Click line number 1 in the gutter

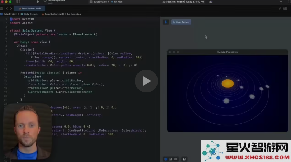coord(6,19)
